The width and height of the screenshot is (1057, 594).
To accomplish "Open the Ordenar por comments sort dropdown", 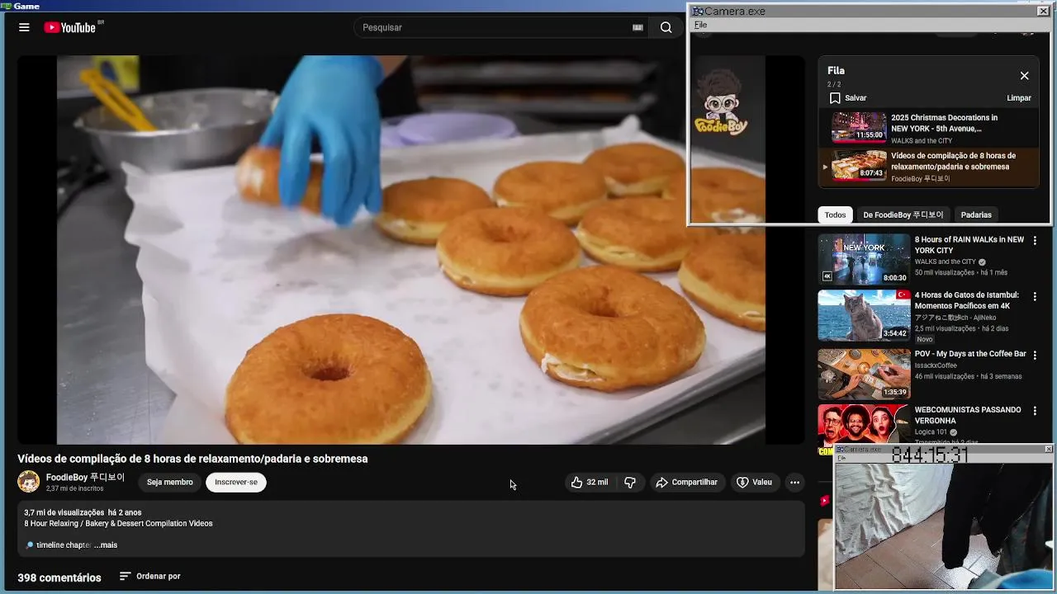I will [x=149, y=576].
